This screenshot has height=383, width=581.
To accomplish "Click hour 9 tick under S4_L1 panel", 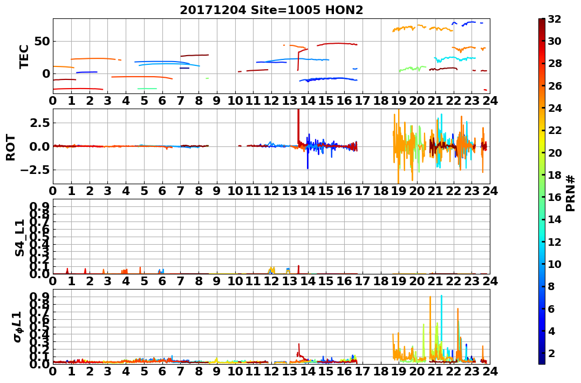I will pos(217,281).
